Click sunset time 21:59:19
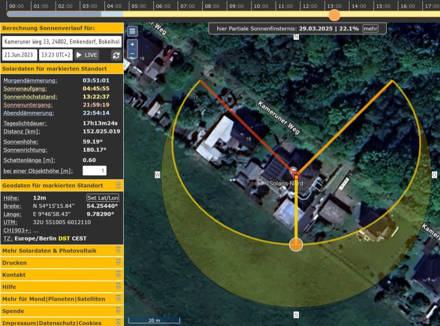This screenshot has width=440, height=326. pyautogui.click(x=96, y=105)
